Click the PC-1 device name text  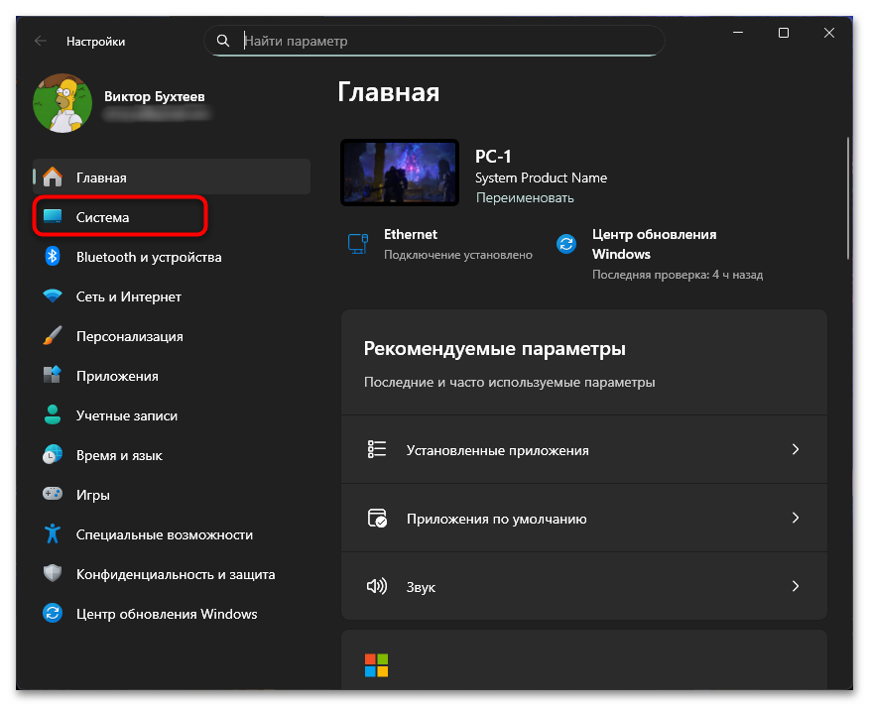point(493,157)
